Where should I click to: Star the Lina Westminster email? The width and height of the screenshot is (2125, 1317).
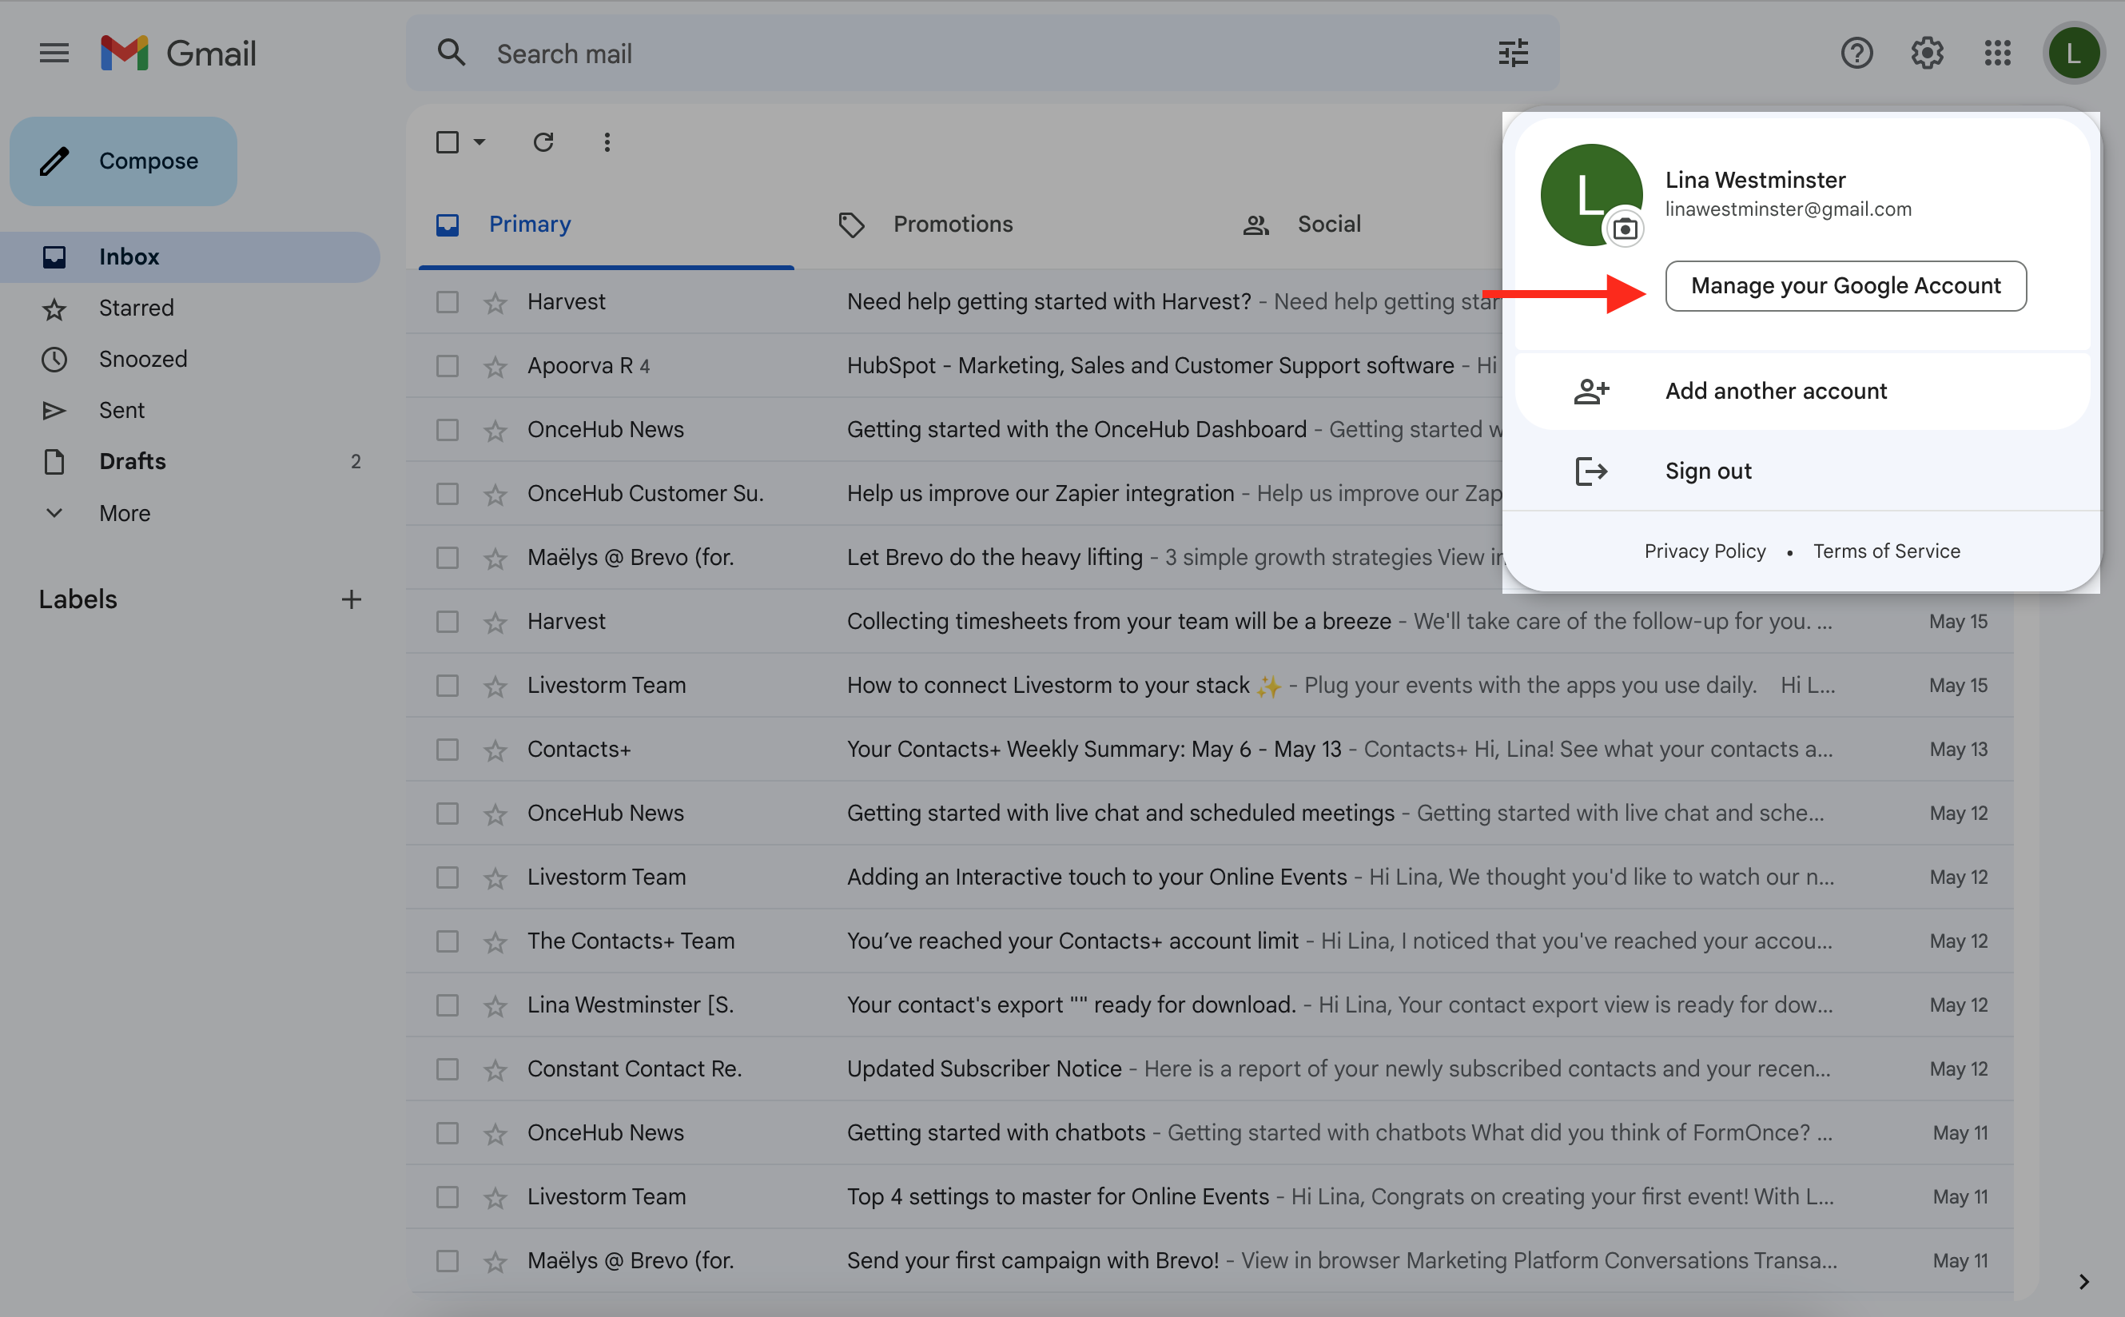pyautogui.click(x=495, y=1005)
